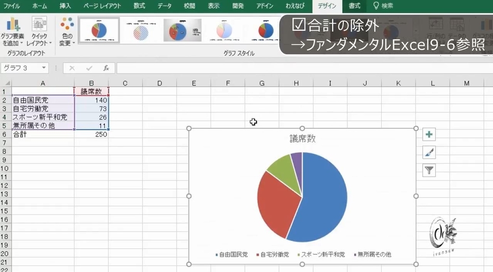
Task: Click the Chart Elements plus button
Action: (x=429, y=135)
